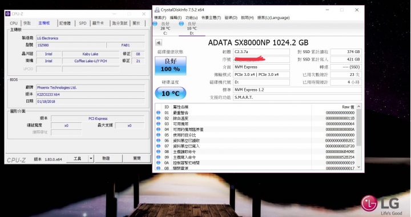This screenshot has width=411, height=217.
Task: Open the 快取 tab in CPU-Z
Action: pyautogui.click(x=27, y=23)
